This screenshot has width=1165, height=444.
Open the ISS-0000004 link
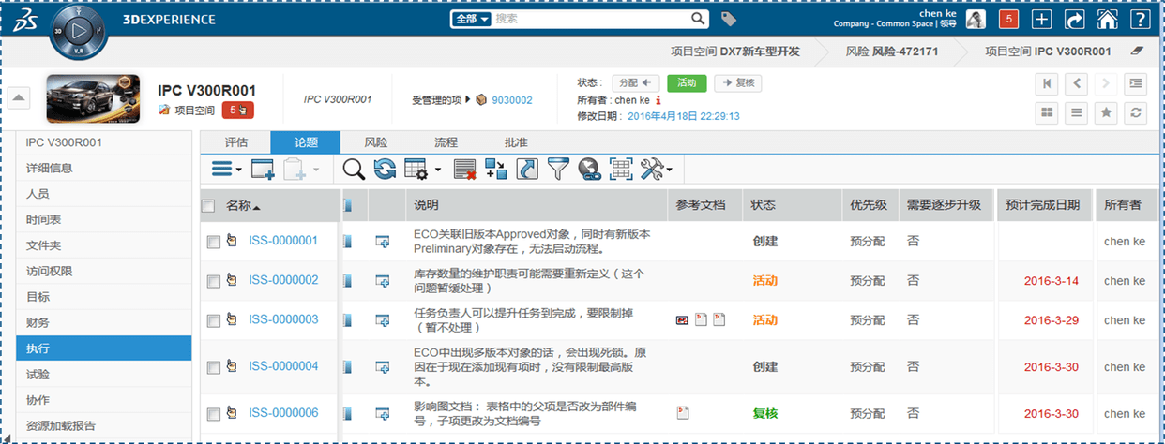[x=283, y=366]
